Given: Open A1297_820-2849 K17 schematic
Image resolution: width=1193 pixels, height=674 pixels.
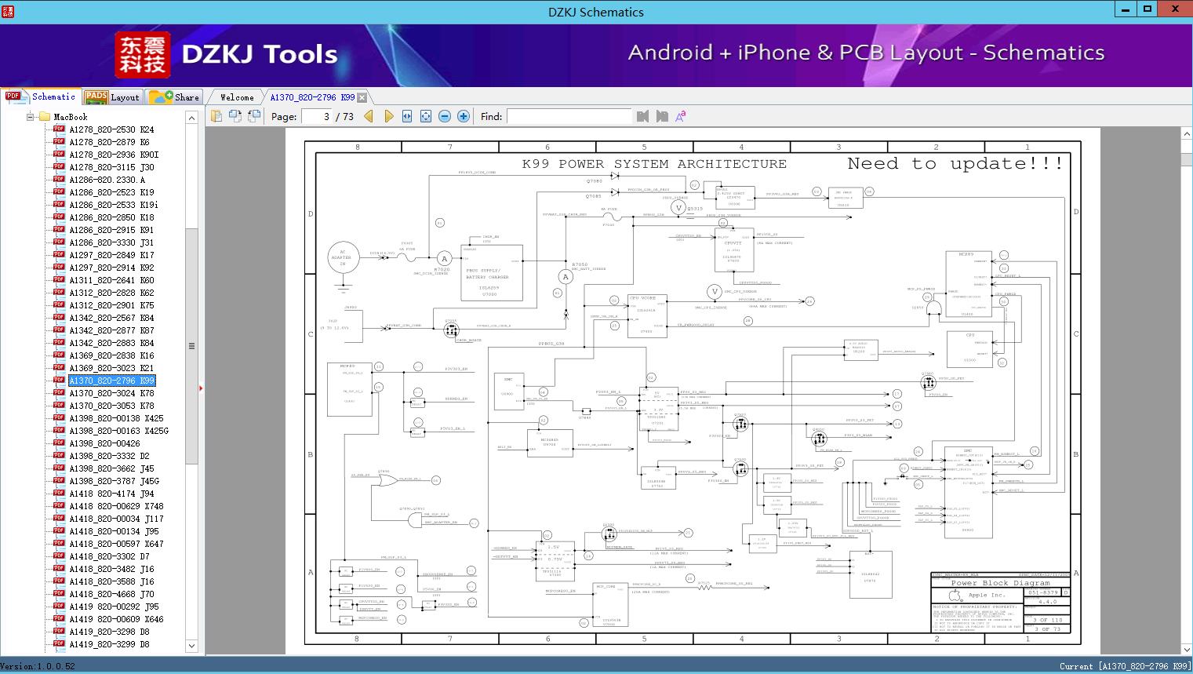Looking at the screenshot, I should point(111,255).
